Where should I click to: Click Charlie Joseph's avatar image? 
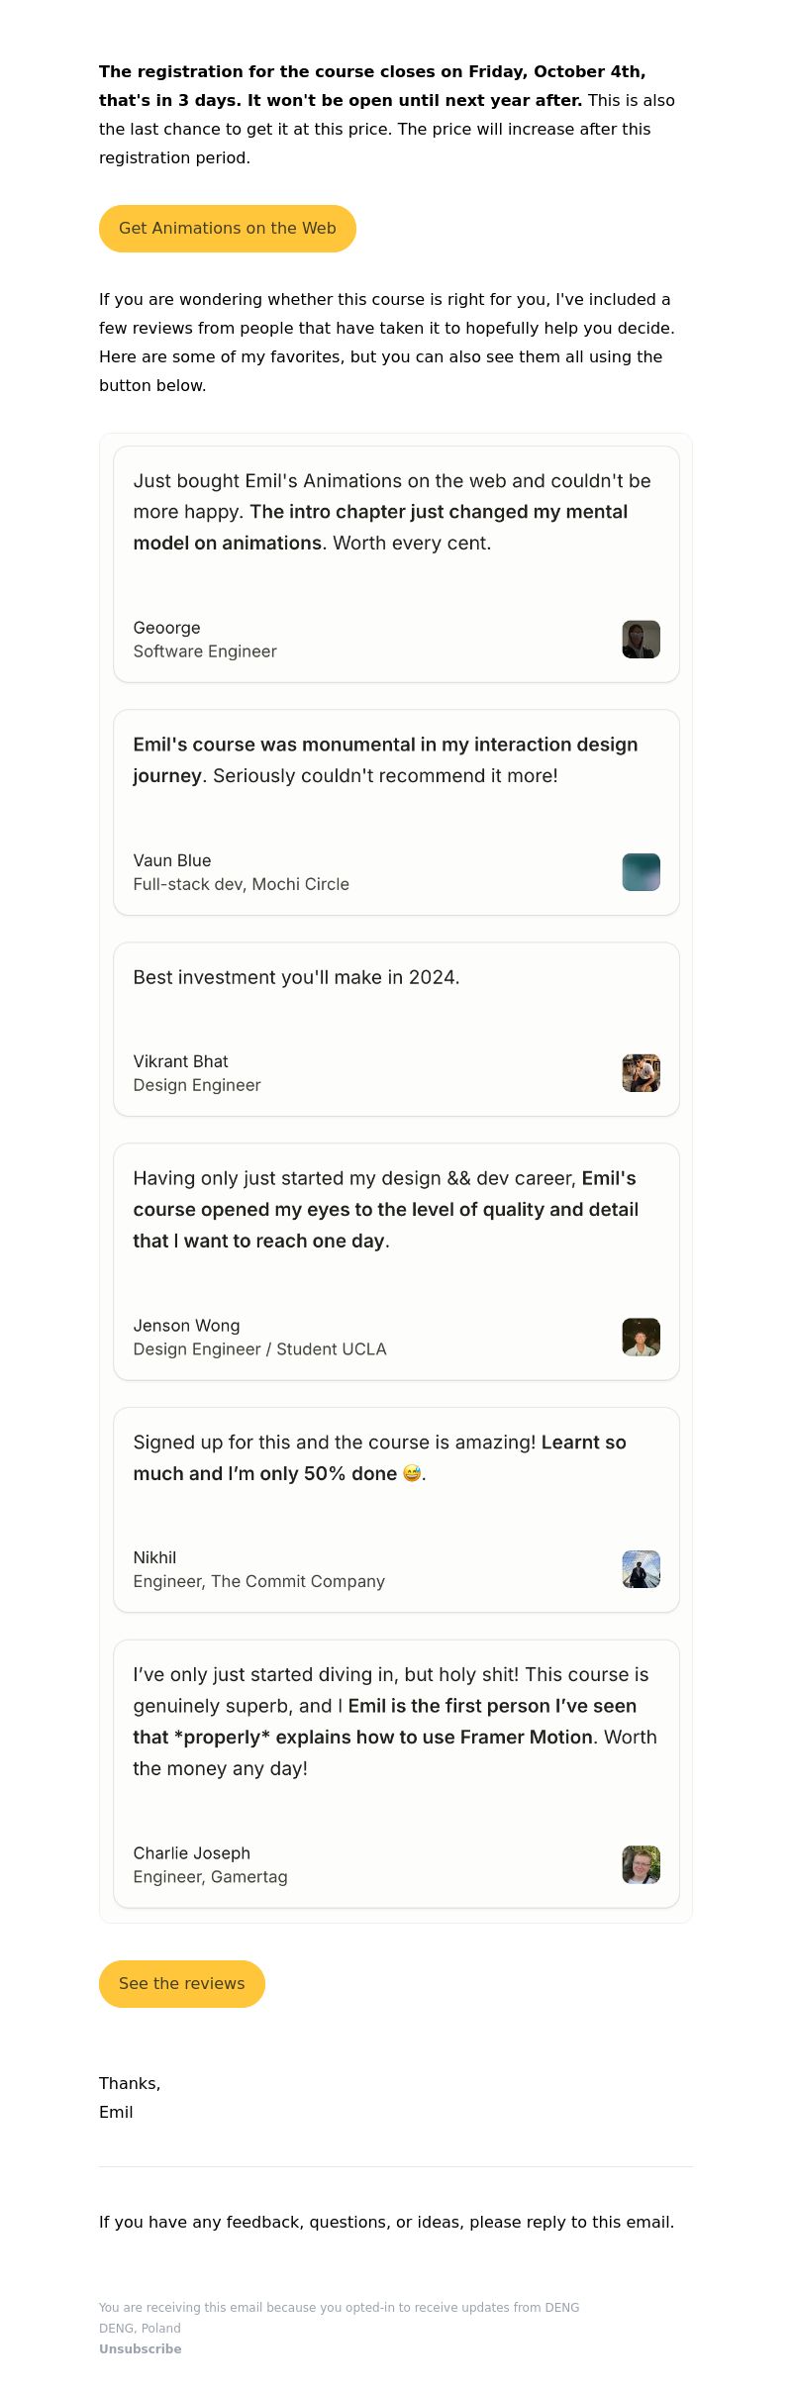pos(641,1865)
